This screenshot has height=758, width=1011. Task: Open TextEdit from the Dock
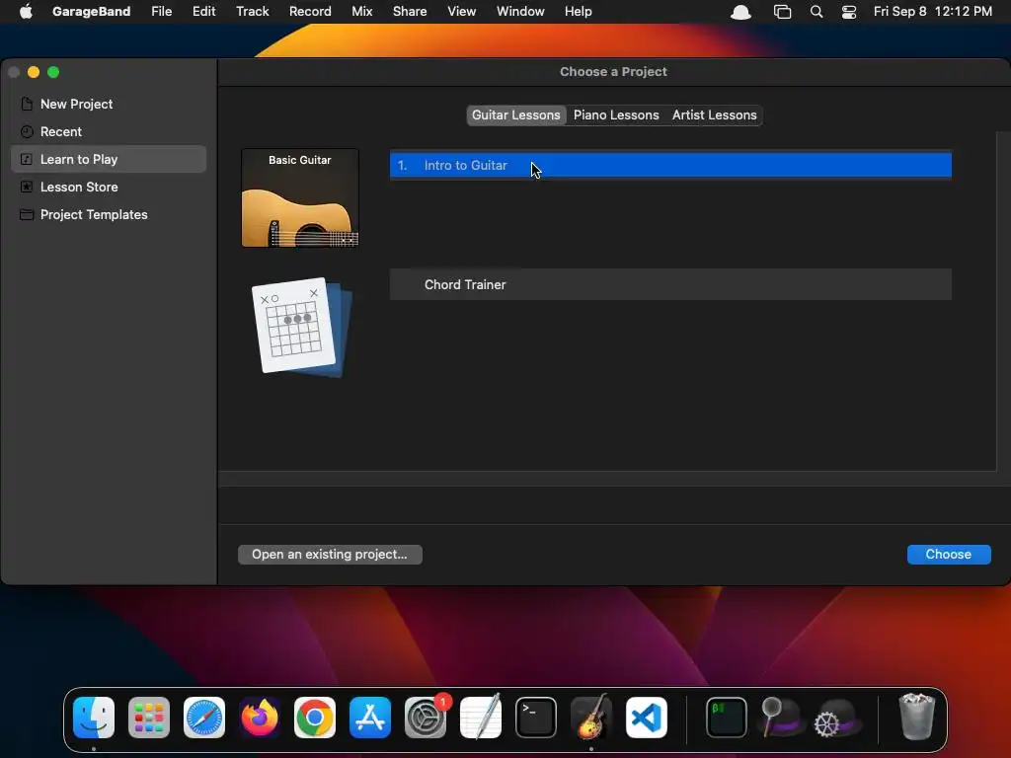481,717
